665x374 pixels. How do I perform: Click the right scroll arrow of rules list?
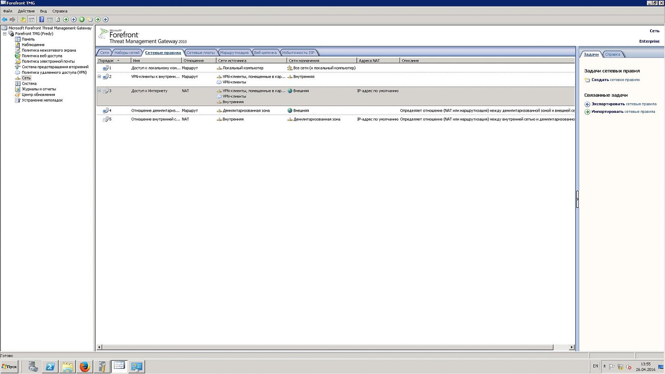pyautogui.click(x=571, y=347)
